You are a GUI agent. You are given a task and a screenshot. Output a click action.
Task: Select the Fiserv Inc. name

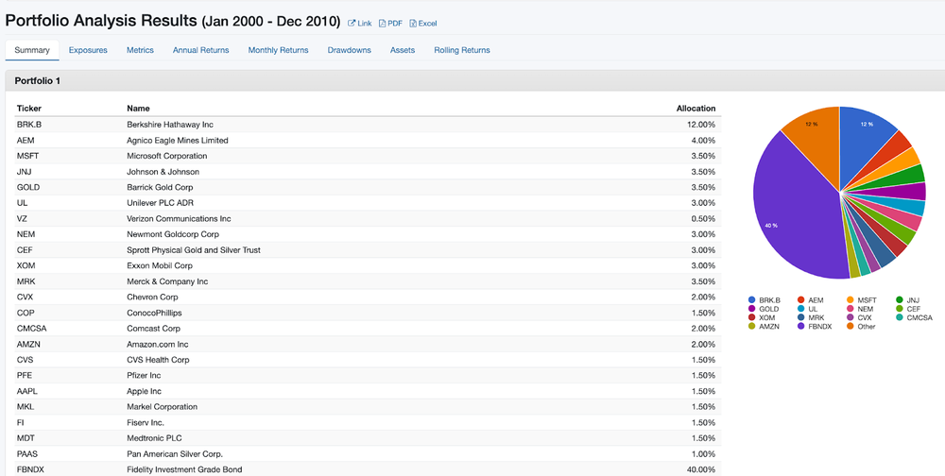[x=146, y=422]
